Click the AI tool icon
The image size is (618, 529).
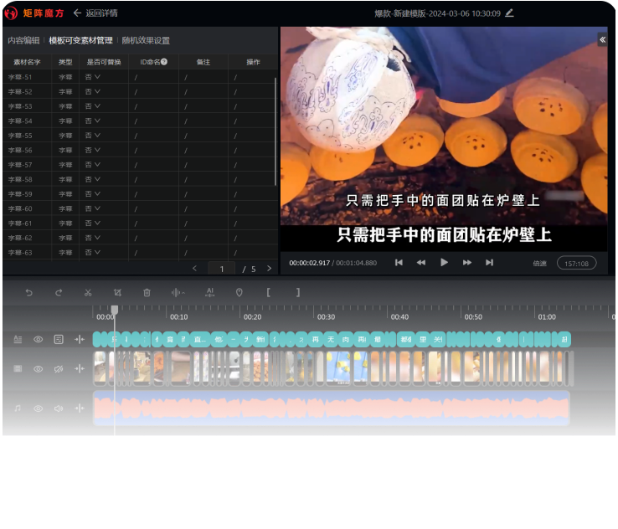pos(210,292)
